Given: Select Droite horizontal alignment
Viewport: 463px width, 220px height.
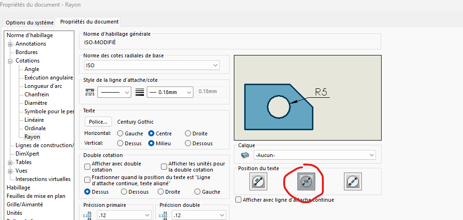Looking at the screenshot, I should (188, 134).
